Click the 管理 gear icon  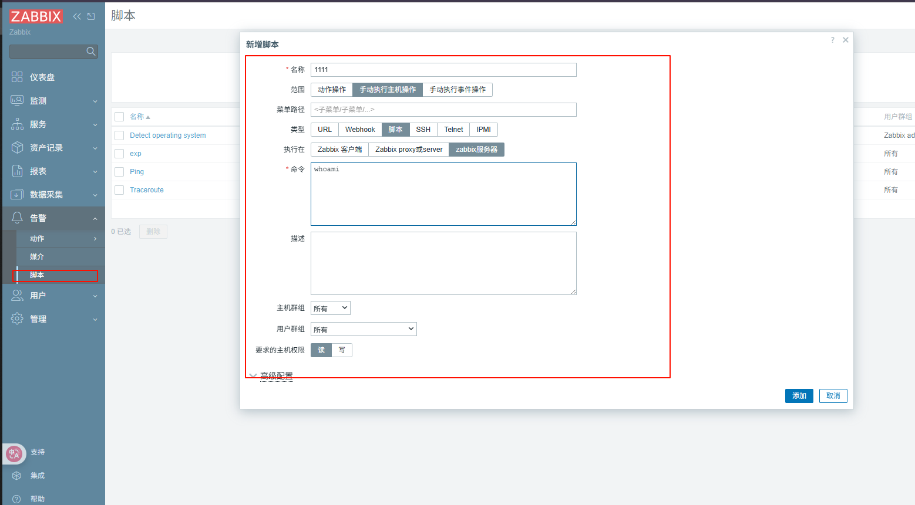[17, 319]
